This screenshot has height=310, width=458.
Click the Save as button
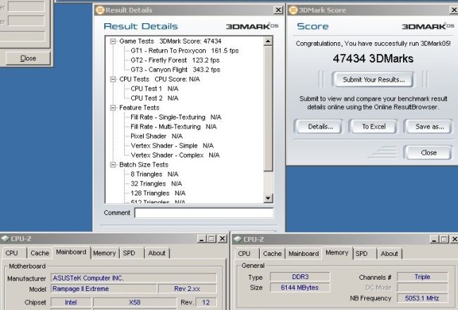tap(429, 127)
